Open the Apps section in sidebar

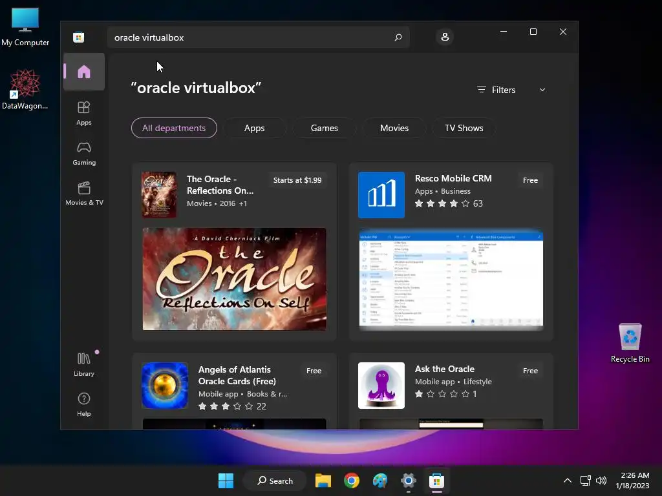point(84,113)
